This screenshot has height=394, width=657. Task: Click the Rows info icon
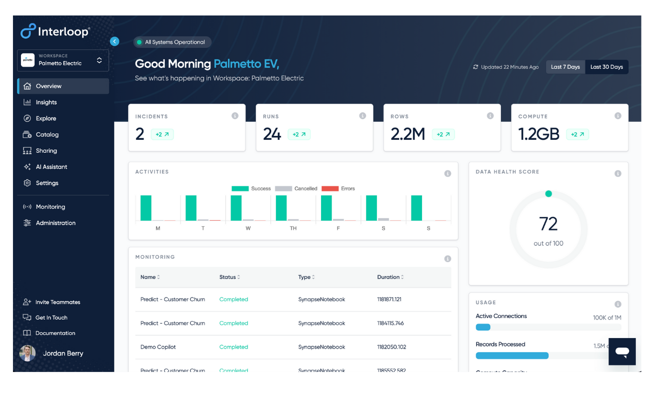pos(490,116)
